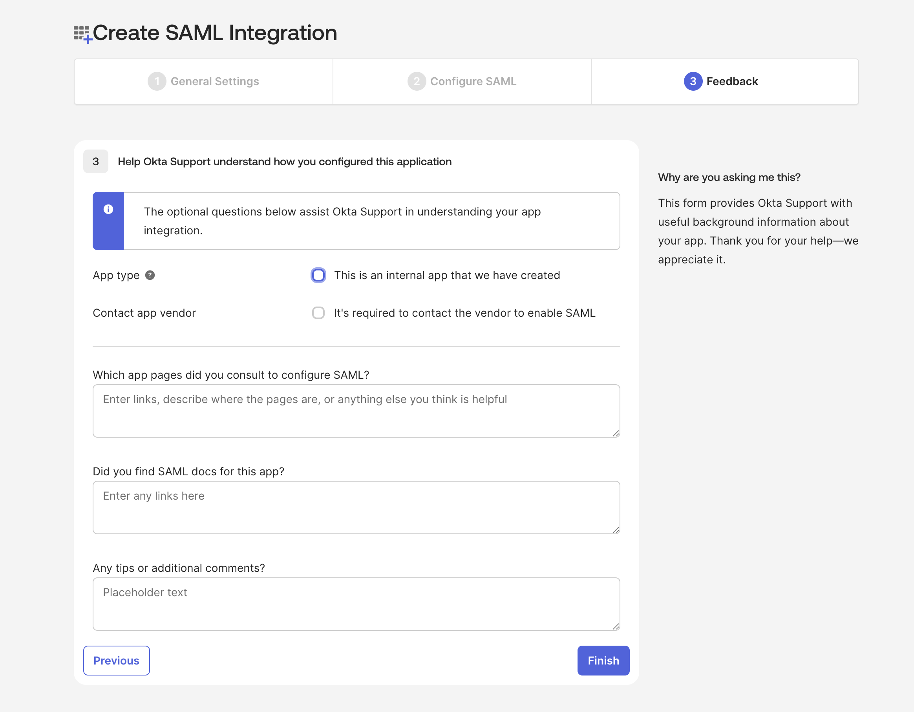This screenshot has width=914, height=712.
Task: Grab resize handle of comments text area
Action: click(616, 626)
